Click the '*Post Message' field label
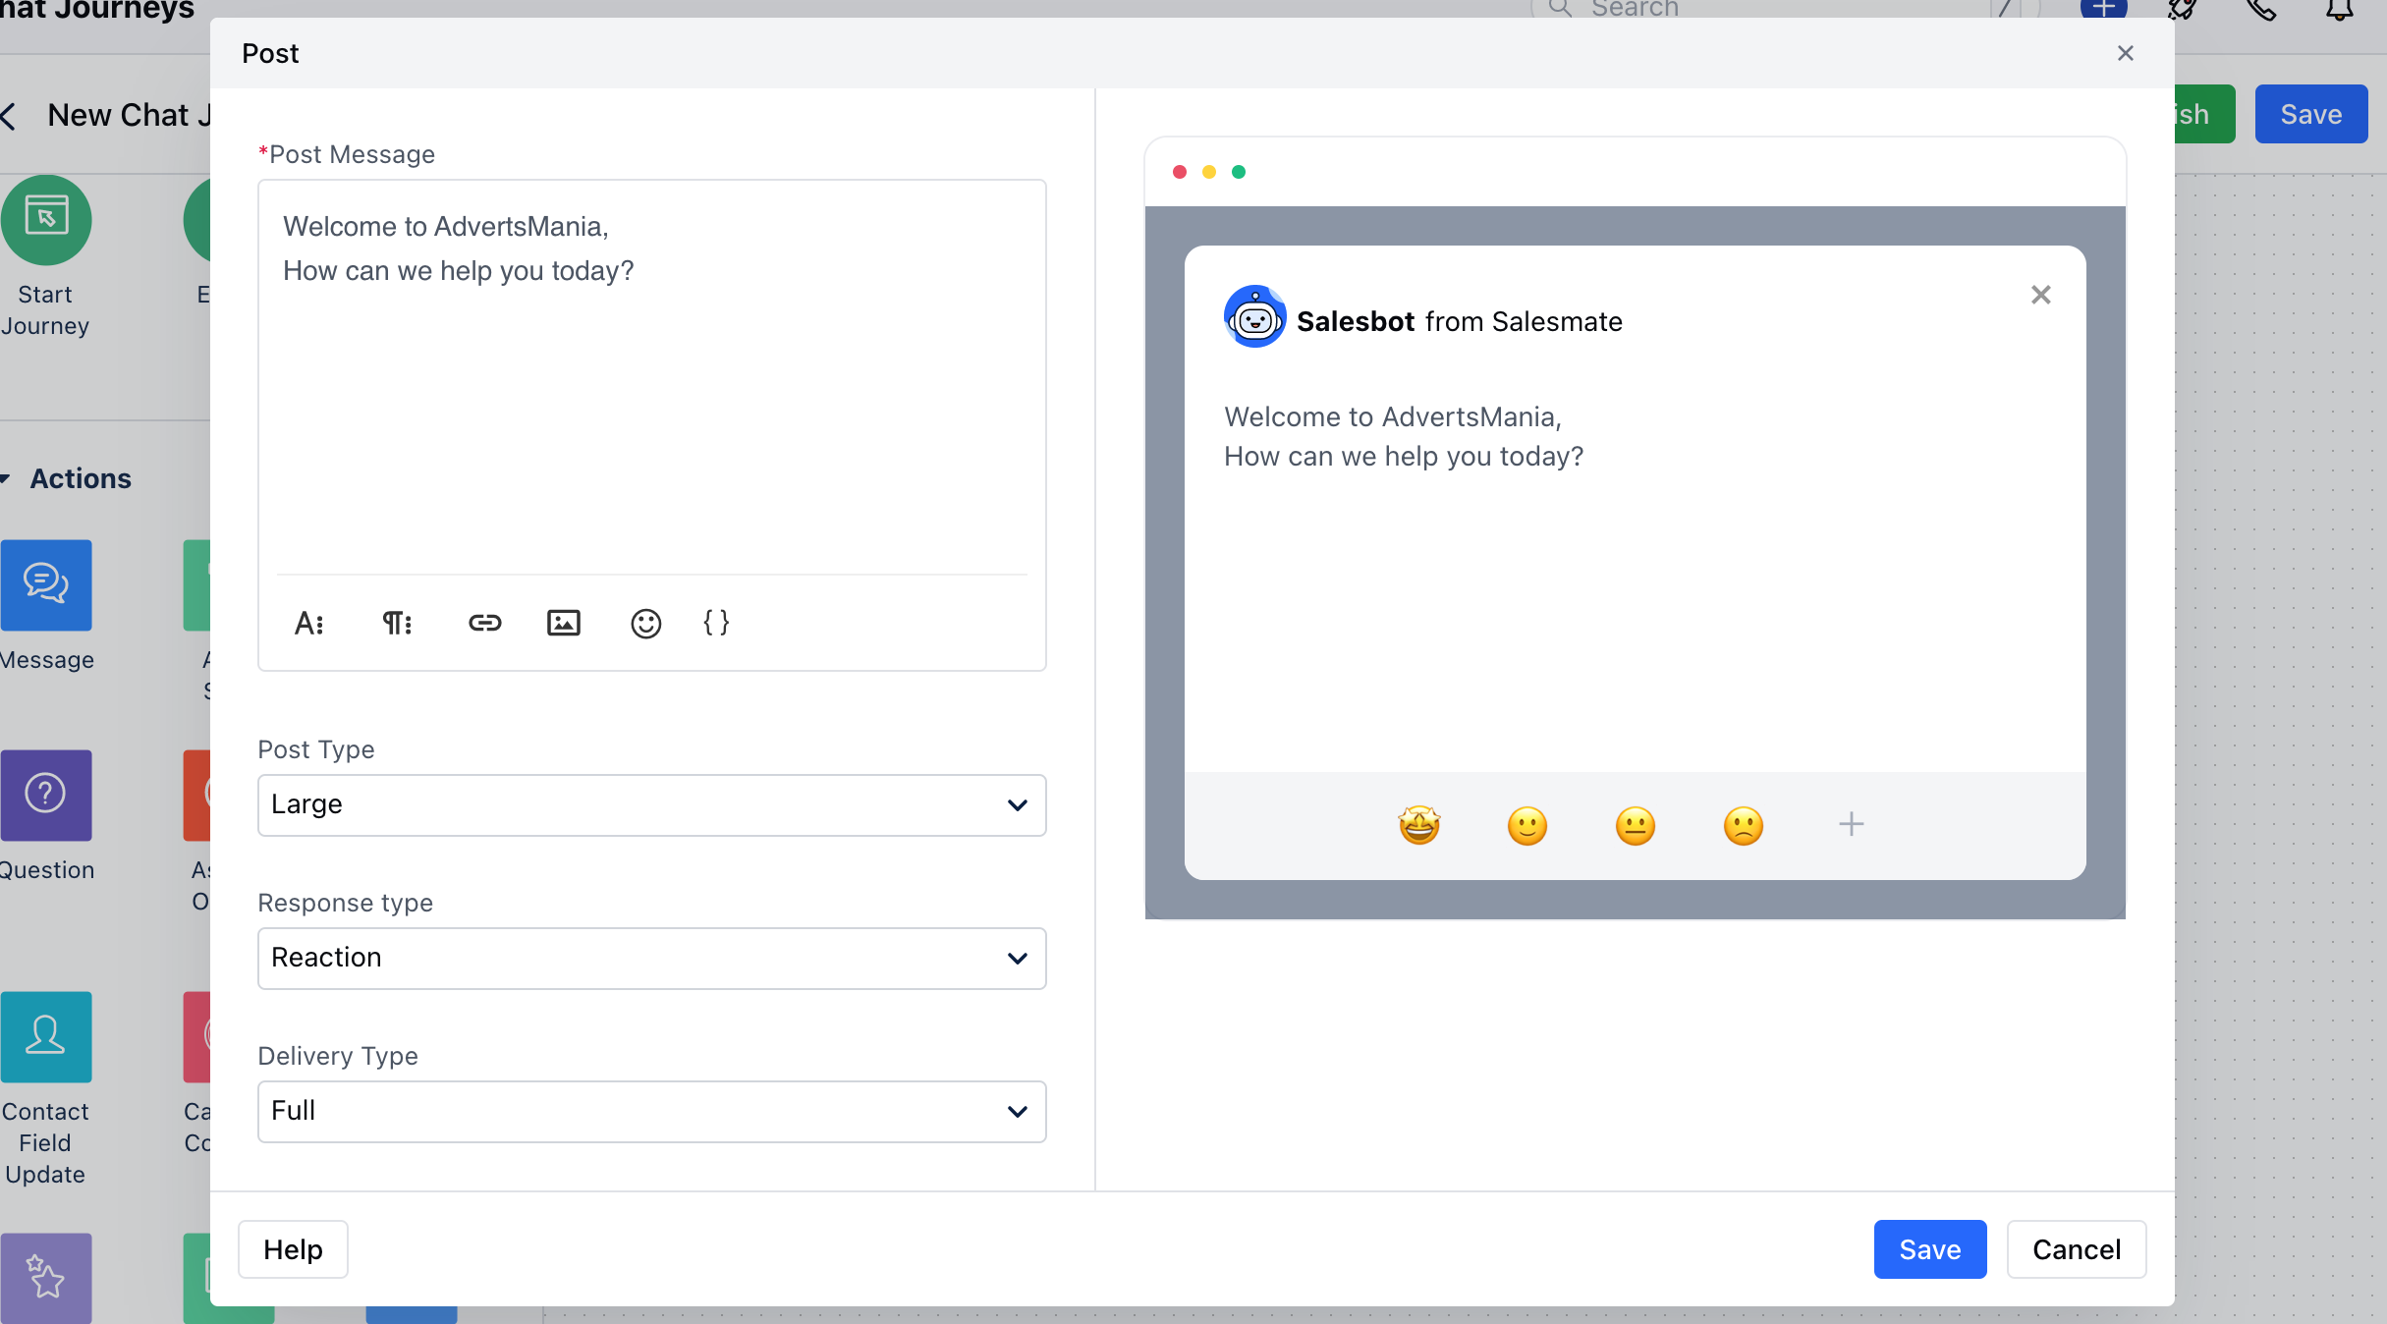2387x1324 pixels. click(346, 154)
